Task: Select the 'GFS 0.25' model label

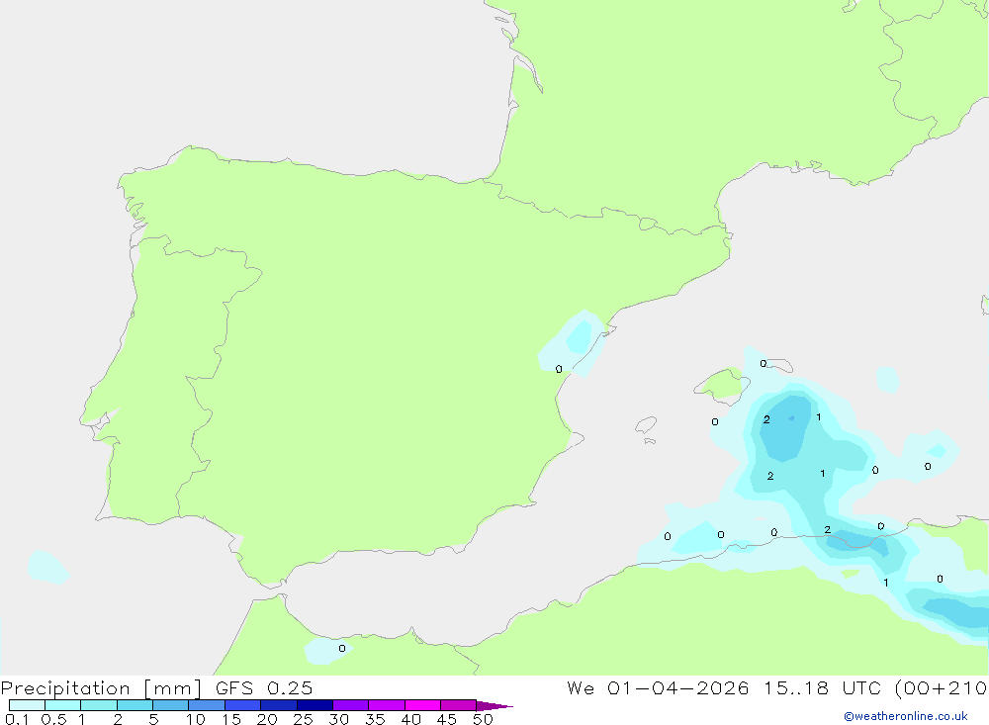Action: click(264, 687)
